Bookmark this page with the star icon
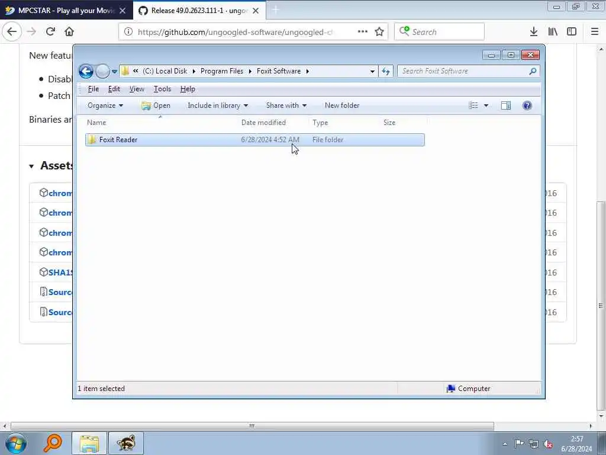 [x=379, y=32]
